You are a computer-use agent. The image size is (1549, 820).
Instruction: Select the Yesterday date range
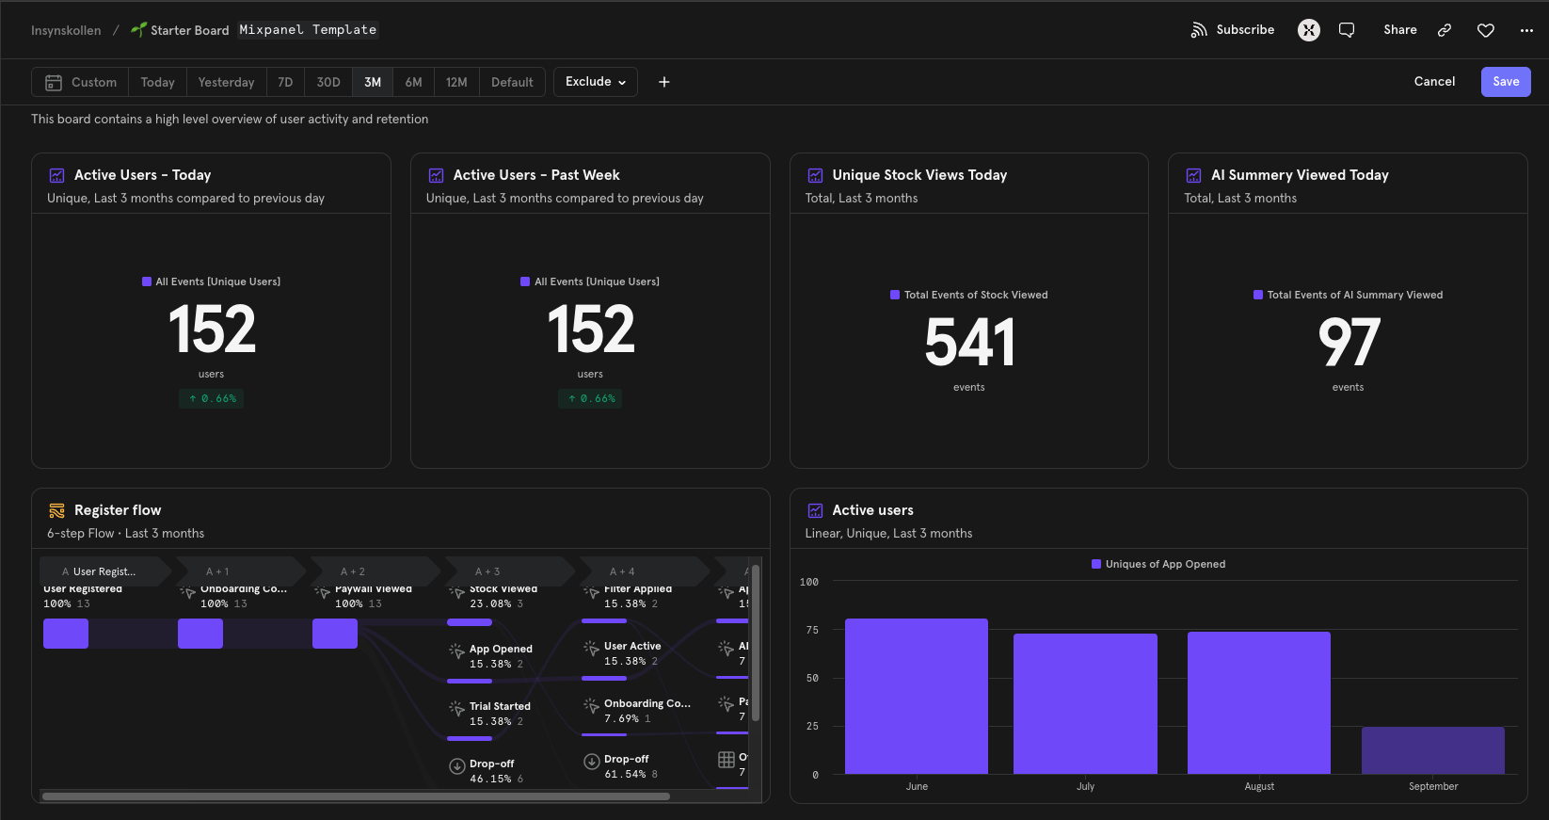coord(226,82)
